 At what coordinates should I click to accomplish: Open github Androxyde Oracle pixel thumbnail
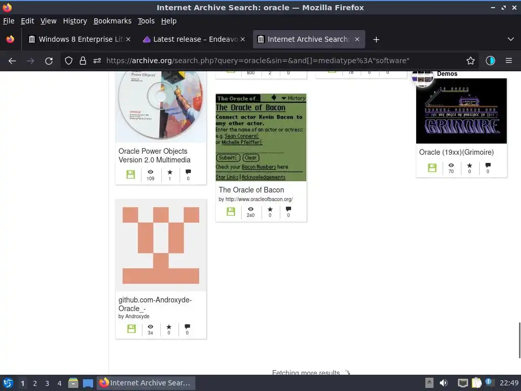[x=161, y=245]
